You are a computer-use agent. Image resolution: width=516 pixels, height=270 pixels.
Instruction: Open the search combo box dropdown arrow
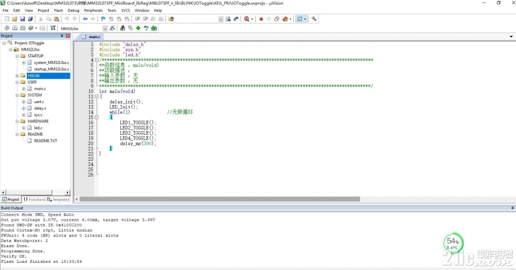221,20
